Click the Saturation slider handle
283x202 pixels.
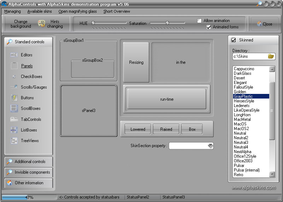pos(167,23)
